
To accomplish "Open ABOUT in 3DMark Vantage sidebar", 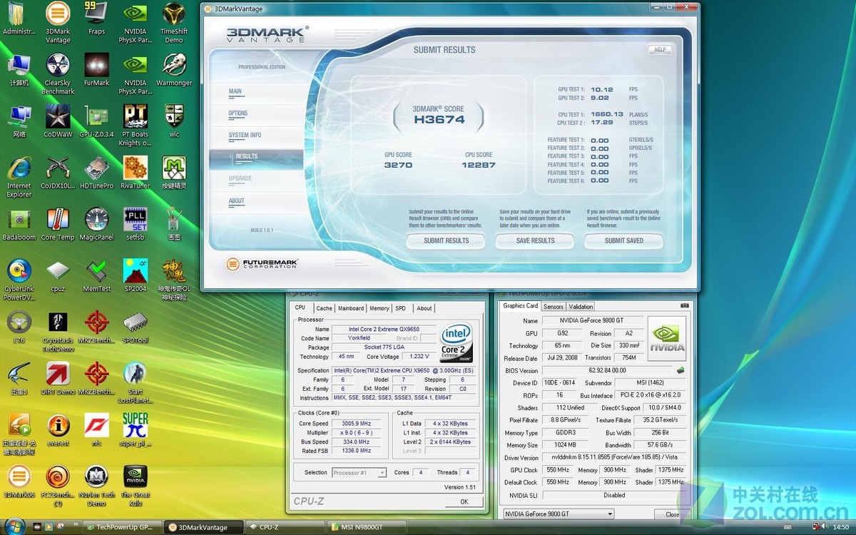I will pos(236,201).
